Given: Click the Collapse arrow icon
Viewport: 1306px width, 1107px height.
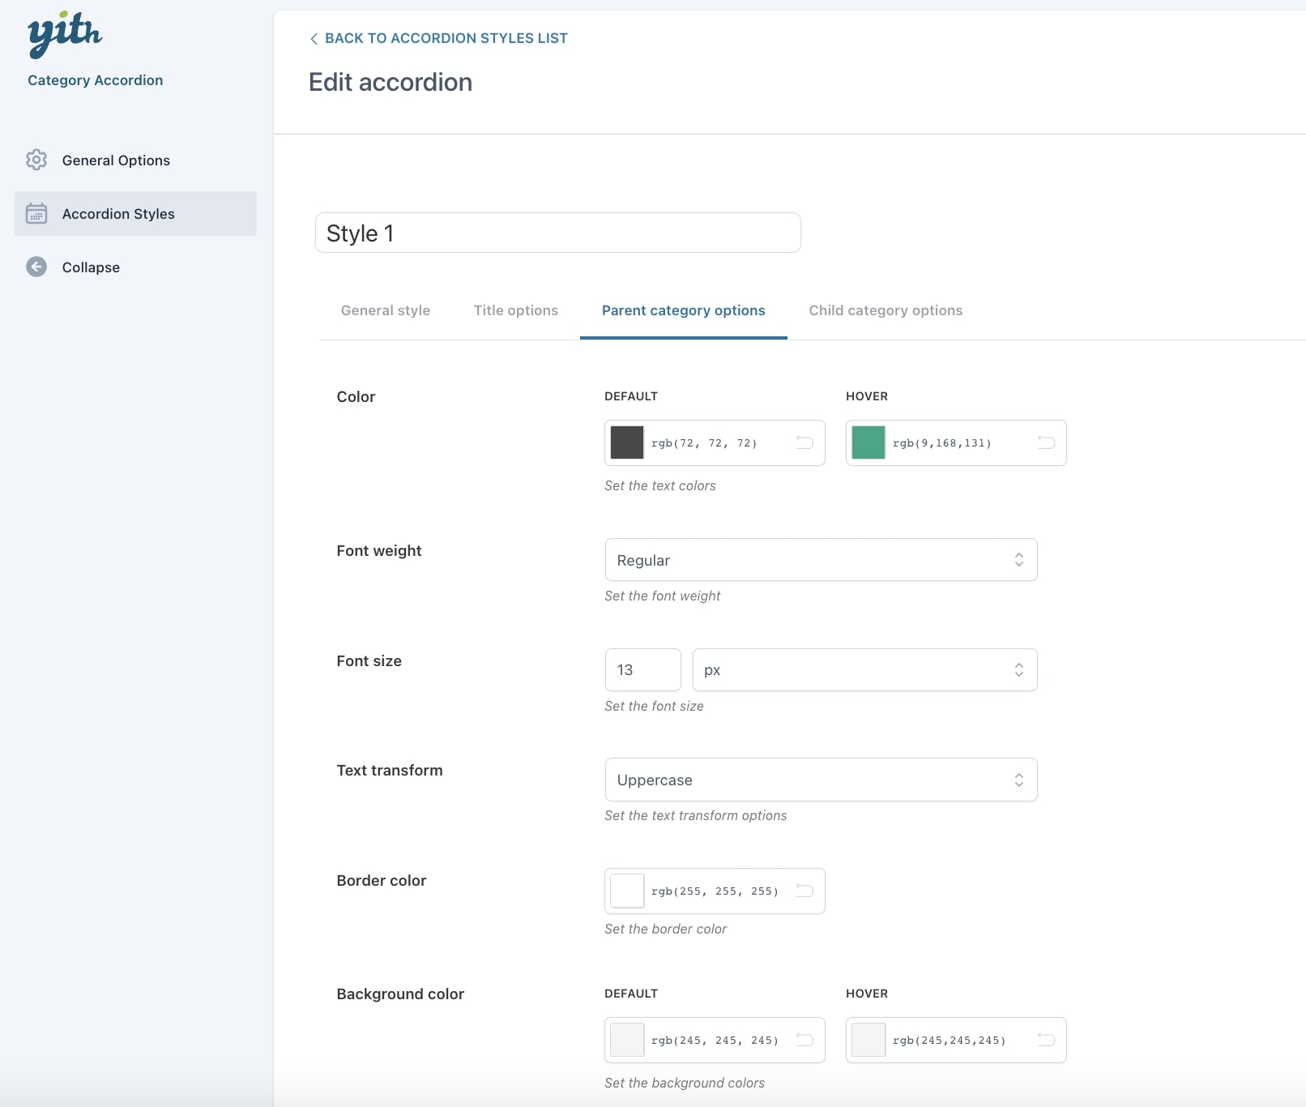Looking at the screenshot, I should click(x=36, y=267).
